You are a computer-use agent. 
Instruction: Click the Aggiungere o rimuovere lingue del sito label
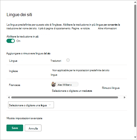(28, 54)
